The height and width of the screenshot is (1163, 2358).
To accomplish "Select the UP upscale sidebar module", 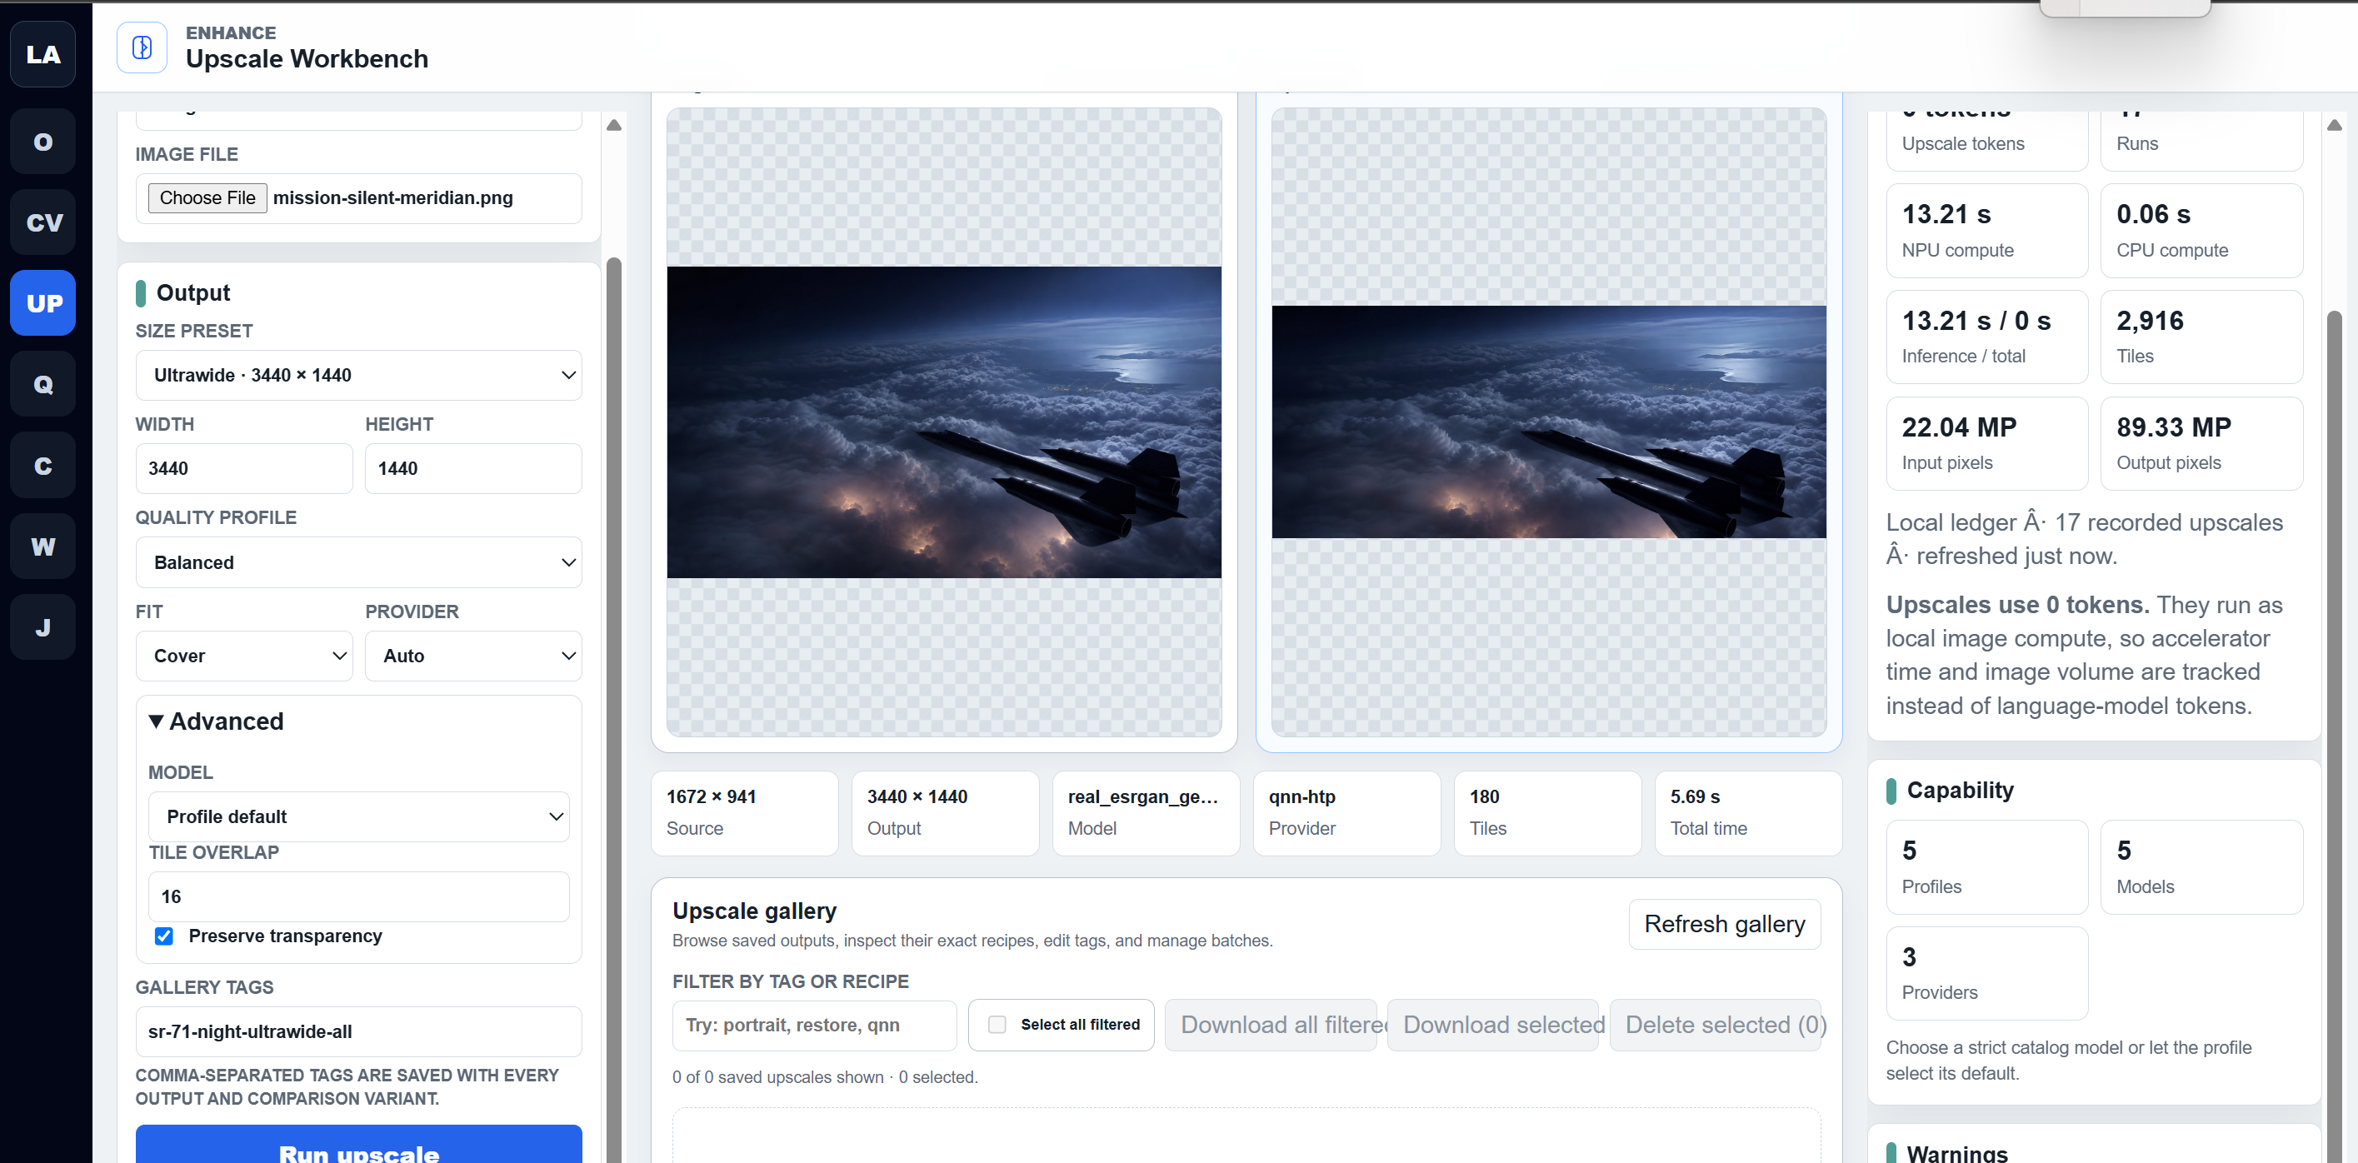I will [x=43, y=303].
